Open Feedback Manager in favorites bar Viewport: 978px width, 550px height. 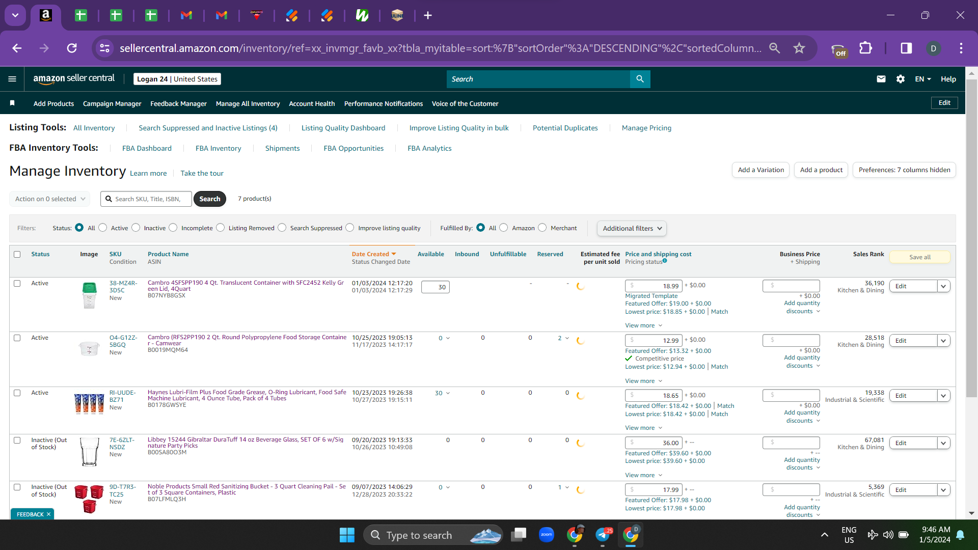click(178, 103)
